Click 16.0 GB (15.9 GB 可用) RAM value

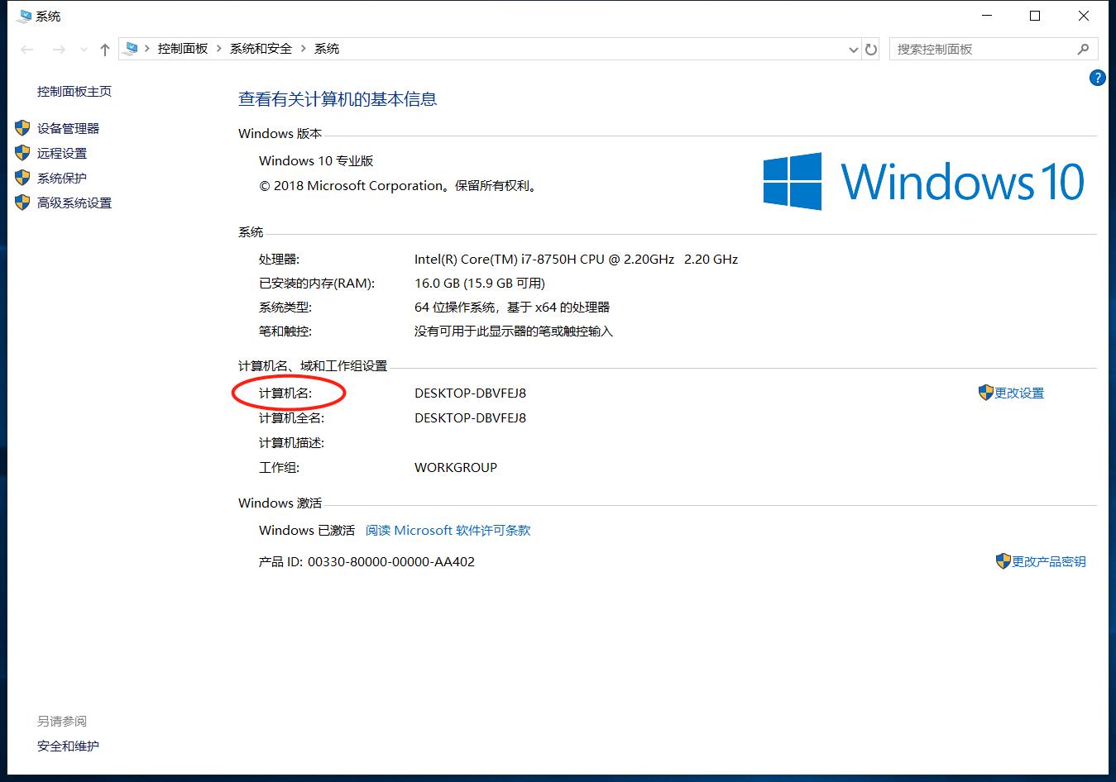pos(480,284)
